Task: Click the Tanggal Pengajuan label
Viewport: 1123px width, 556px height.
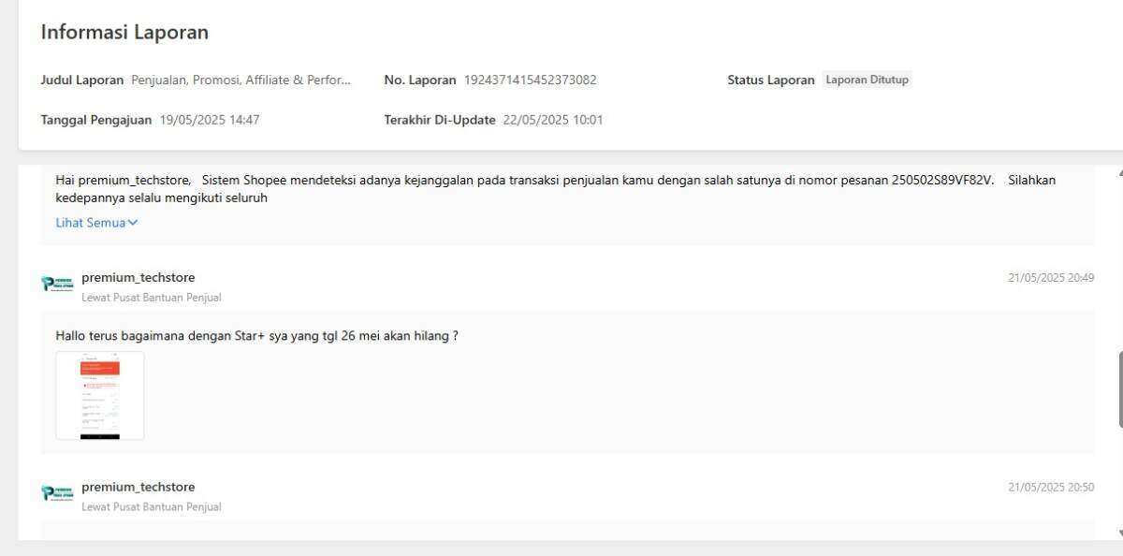Action: [95, 120]
